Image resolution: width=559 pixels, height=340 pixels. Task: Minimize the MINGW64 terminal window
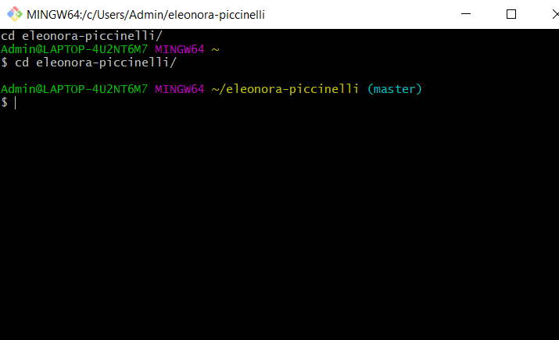[x=466, y=14]
